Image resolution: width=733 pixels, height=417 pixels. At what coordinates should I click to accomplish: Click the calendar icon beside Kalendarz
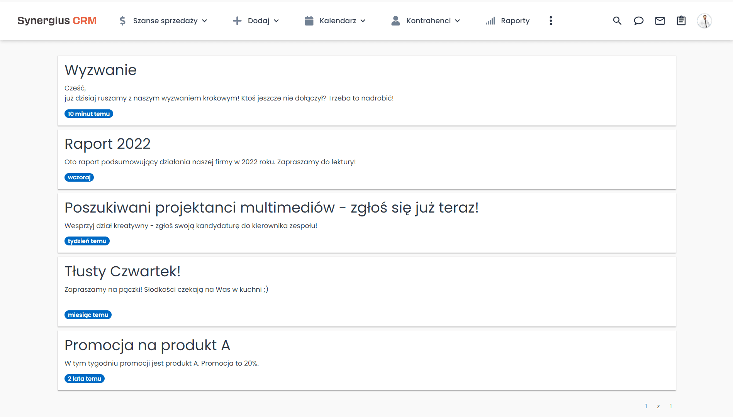[309, 20]
